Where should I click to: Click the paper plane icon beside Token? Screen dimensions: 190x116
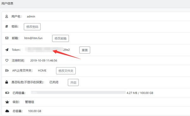(7, 50)
